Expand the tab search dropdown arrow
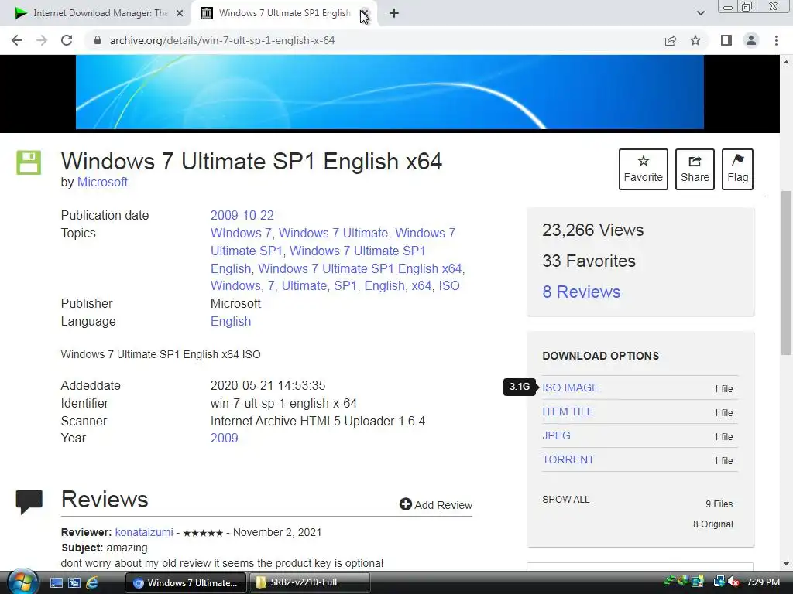Screen dimensions: 793x594 tap(700, 13)
